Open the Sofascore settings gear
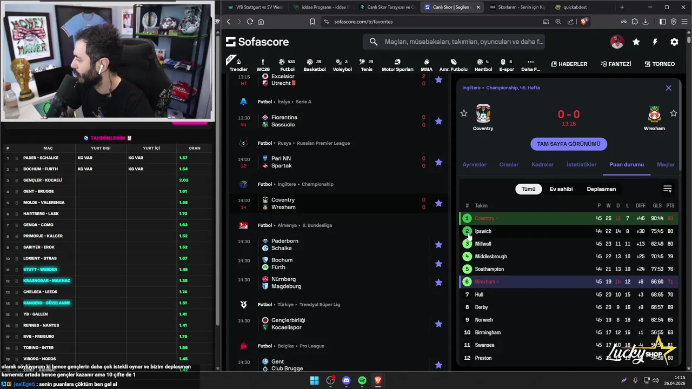 click(x=674, y=42)
